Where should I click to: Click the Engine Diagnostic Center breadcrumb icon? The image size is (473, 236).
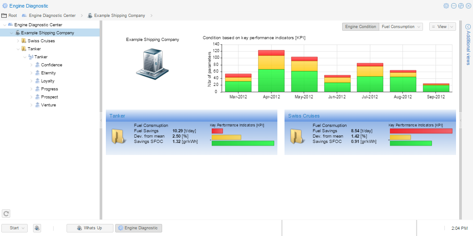pos(25,15)
